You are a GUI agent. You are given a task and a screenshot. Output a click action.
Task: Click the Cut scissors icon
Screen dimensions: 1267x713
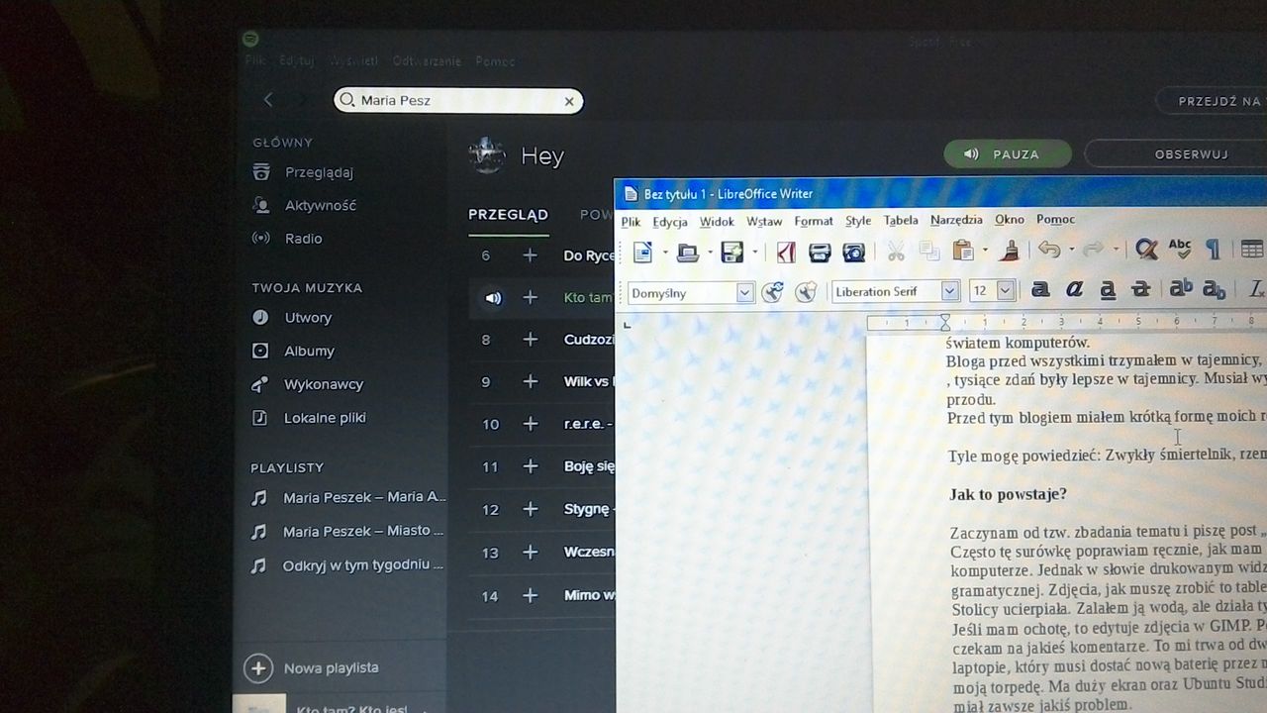point(896,252)
